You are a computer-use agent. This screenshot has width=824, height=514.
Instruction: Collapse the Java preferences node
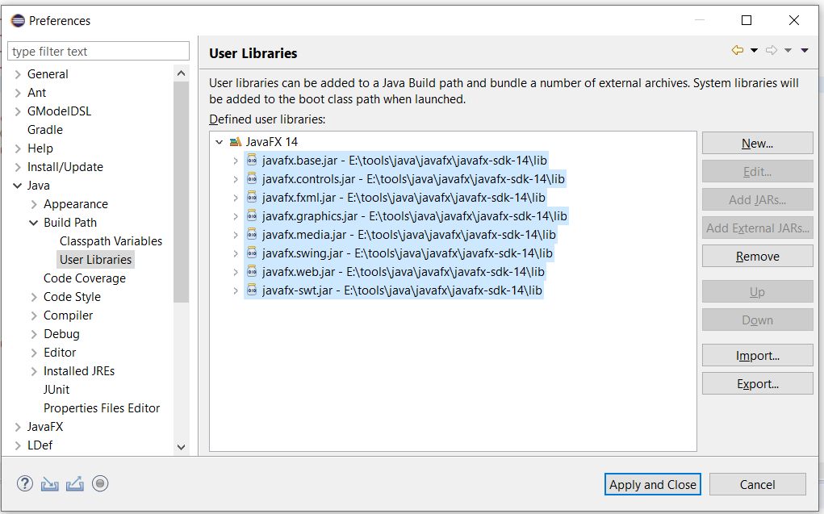click(x=17, y=186)
